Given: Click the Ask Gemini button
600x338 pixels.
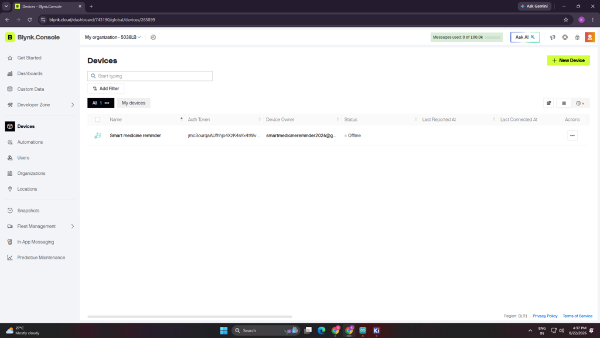Looking at the screenshot, I should point(534,6).
